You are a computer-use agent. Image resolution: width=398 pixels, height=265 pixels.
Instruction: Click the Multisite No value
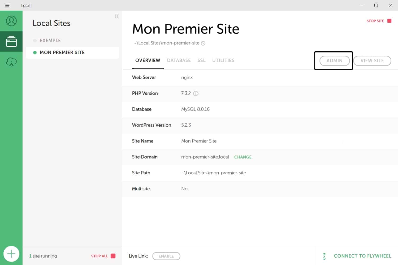coord(184,189)
